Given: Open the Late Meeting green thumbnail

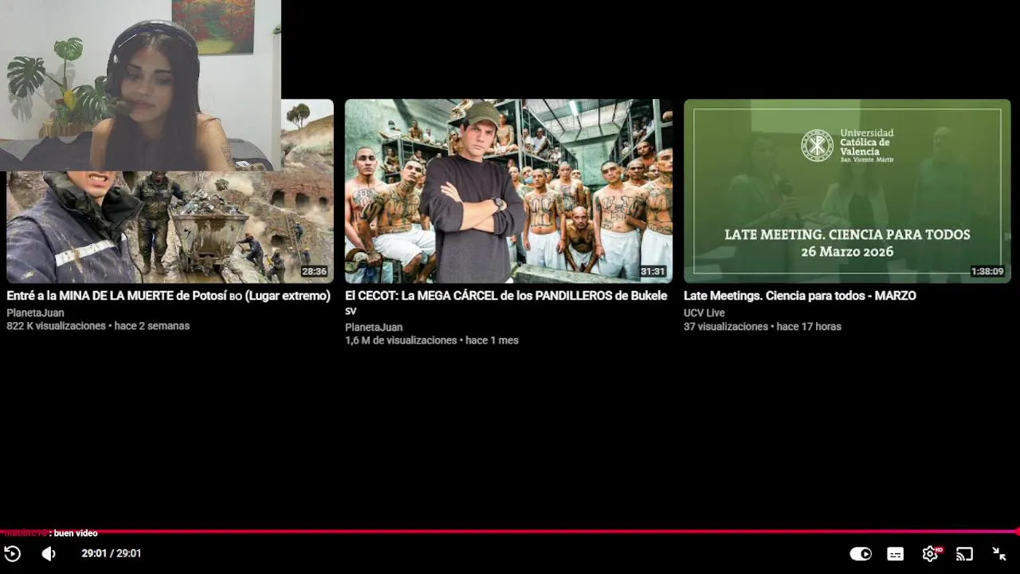Looking at the screenshot, I should pos(847,191).
